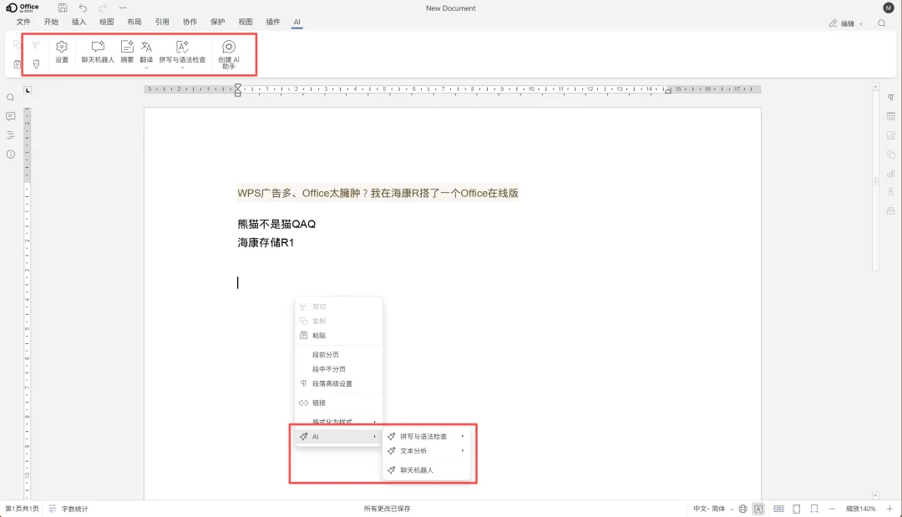Open chart settings in right sidebar
The height and width of the screenshot is (517, 902).
tap(890, 173)
